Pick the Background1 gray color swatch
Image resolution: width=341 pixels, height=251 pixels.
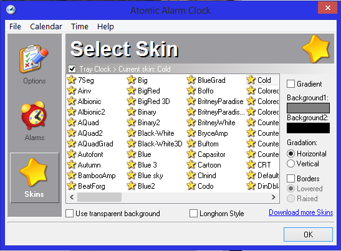click(x=308, y=108)
